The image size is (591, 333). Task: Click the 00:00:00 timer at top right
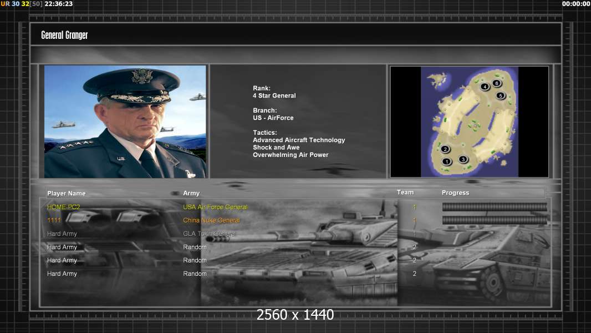pyautogui.click(x=576, y=4)
